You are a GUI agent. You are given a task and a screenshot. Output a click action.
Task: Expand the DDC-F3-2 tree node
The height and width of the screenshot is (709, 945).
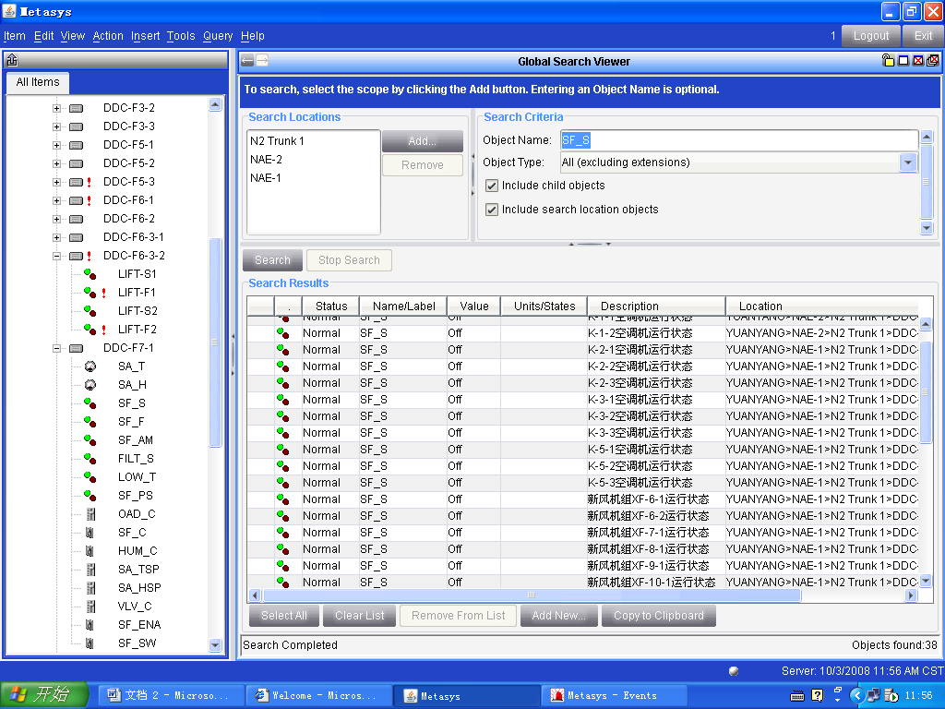pos(56,108)
